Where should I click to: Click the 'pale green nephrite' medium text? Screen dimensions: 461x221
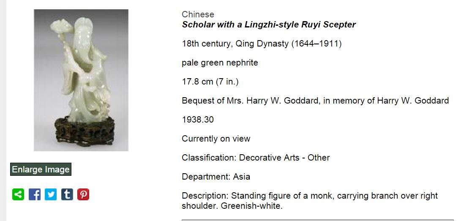pos(220,63)
